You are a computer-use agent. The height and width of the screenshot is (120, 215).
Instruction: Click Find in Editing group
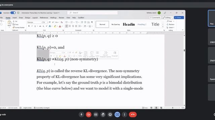point(169,21)
